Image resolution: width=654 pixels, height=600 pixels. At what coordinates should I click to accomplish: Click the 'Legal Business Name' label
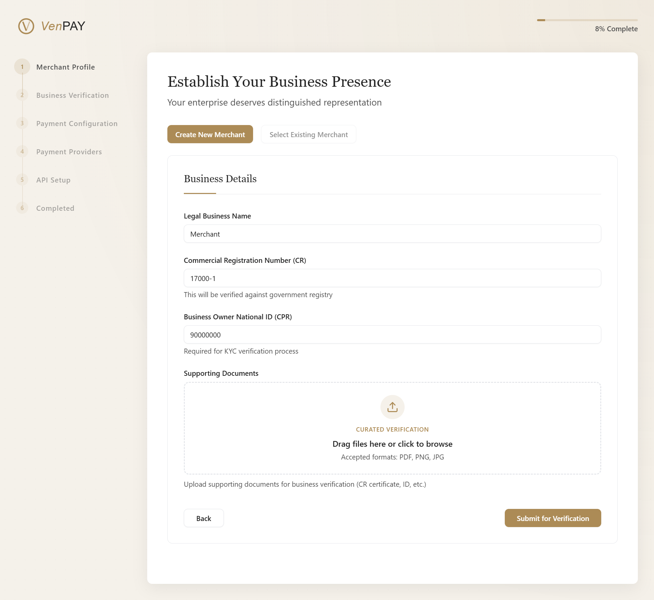click(217, 216)
